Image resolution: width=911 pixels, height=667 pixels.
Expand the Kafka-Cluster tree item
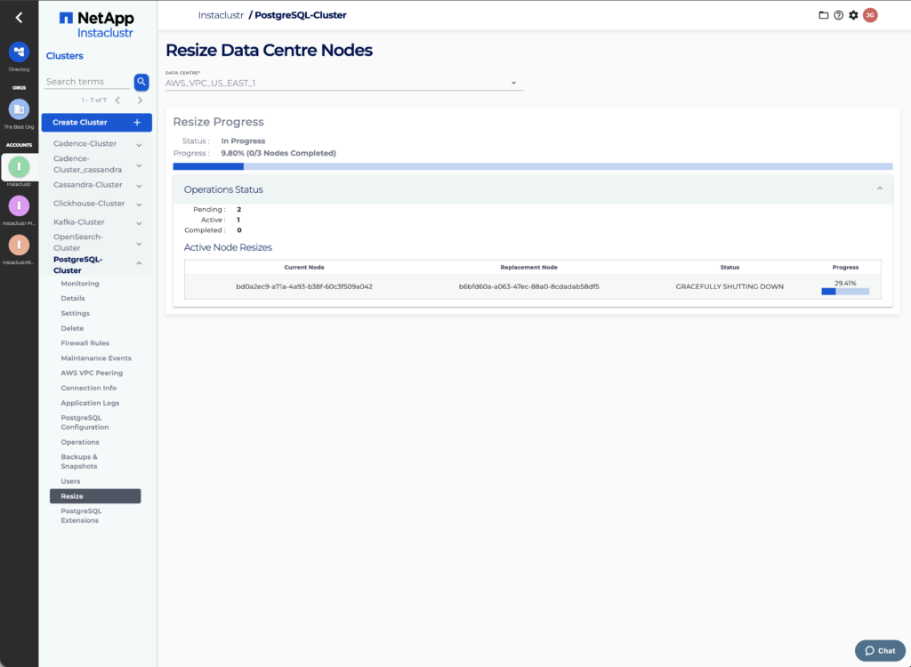point(139,222)
